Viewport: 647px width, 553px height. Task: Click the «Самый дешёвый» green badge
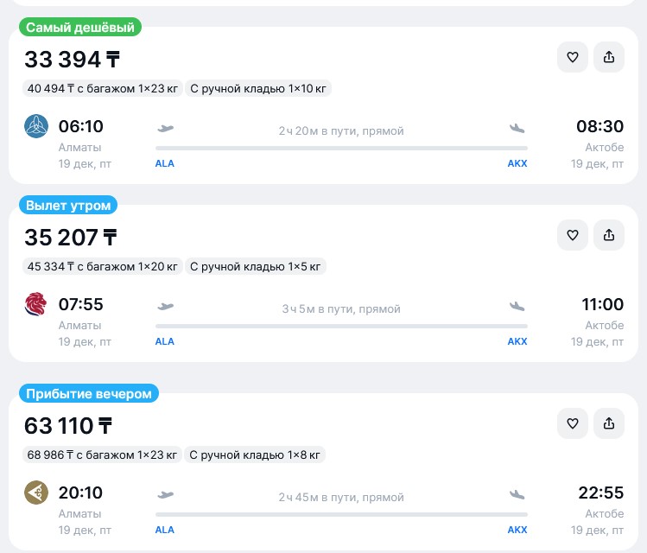[80, 28]
